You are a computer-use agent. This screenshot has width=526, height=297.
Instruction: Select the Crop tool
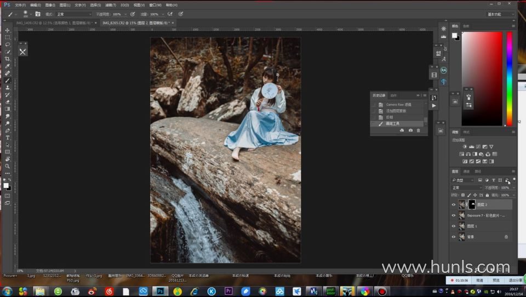click(x=8, y=59)
